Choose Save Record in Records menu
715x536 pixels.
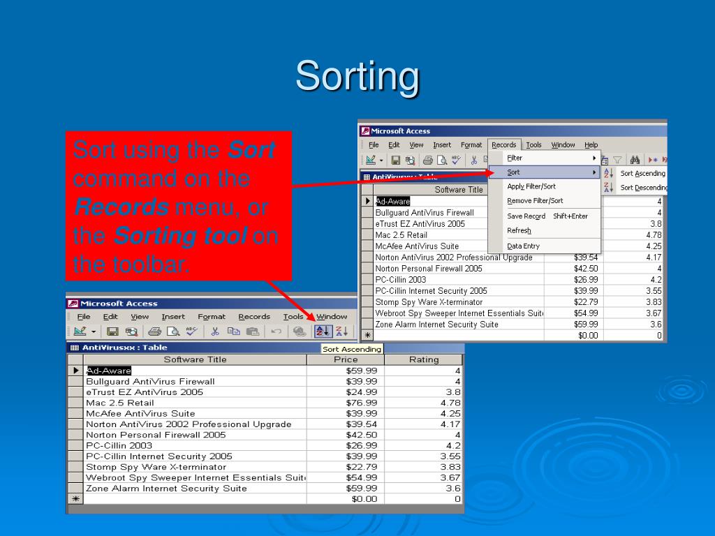point(545,216)
